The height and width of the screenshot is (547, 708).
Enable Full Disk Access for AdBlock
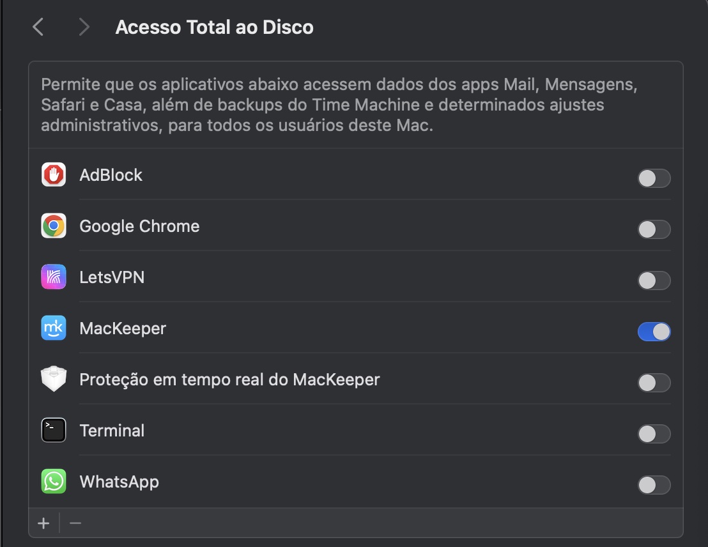[654, 178]
